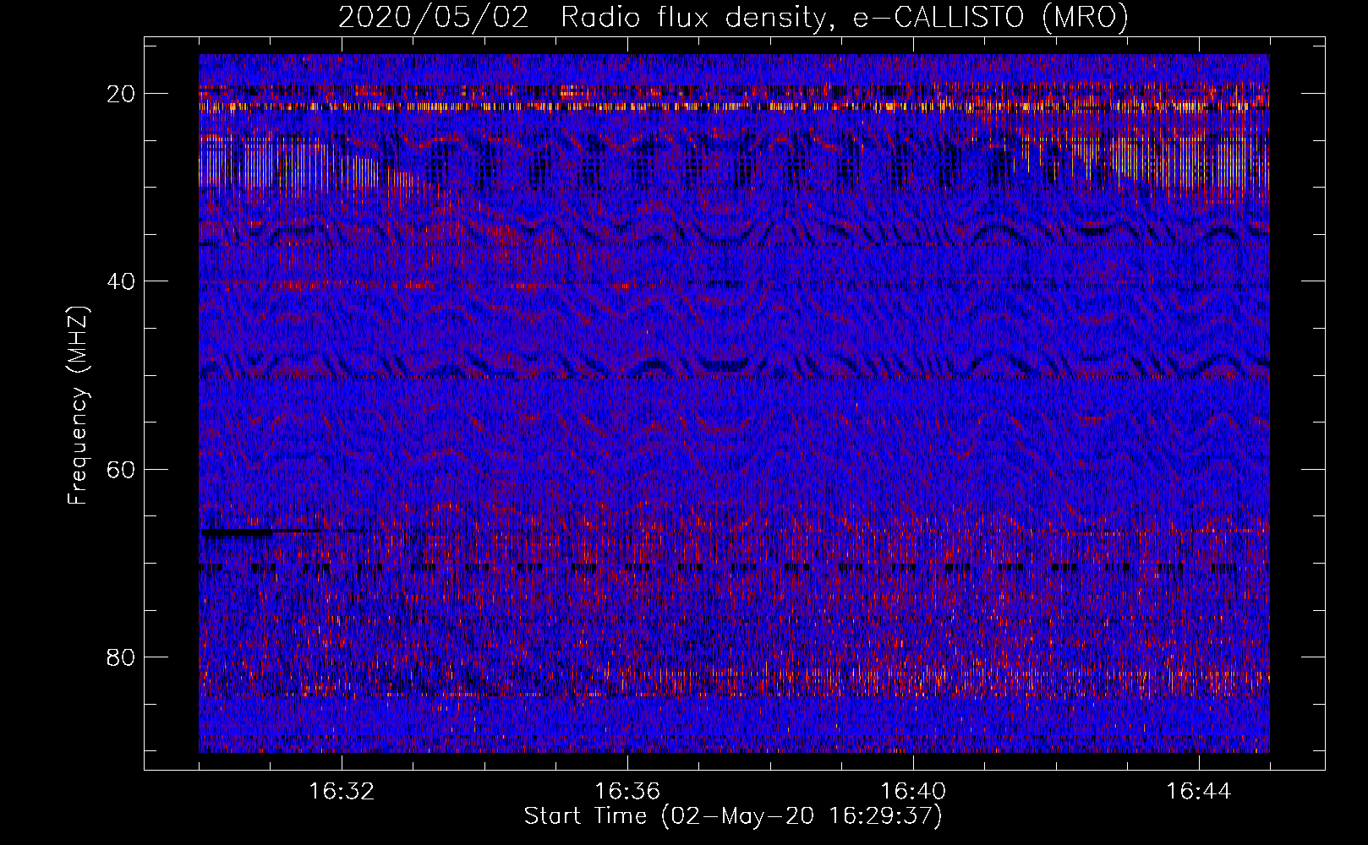Click the 16:40 time tick label
The image size is (1368, 845).
913,792
